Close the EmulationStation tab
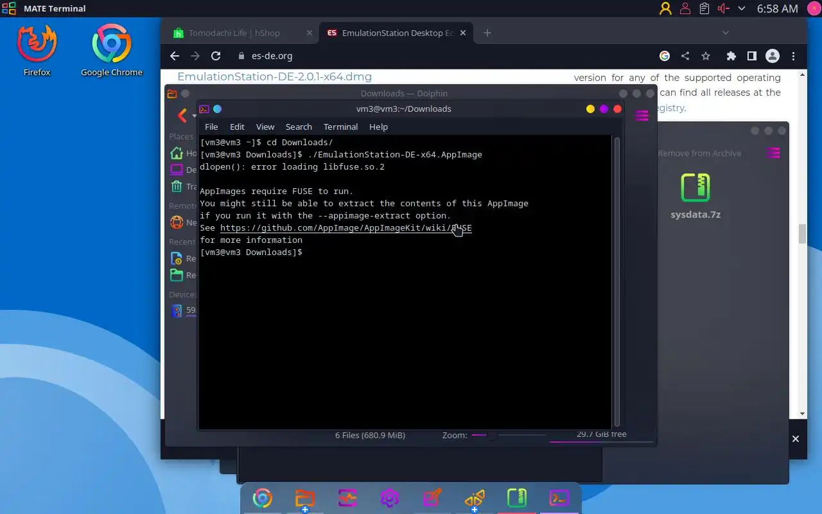This screenshot has width=822, height=514. (x=464, y=33)
